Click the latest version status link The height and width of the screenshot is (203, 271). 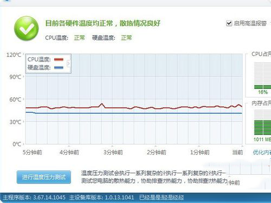coord(162,198)
